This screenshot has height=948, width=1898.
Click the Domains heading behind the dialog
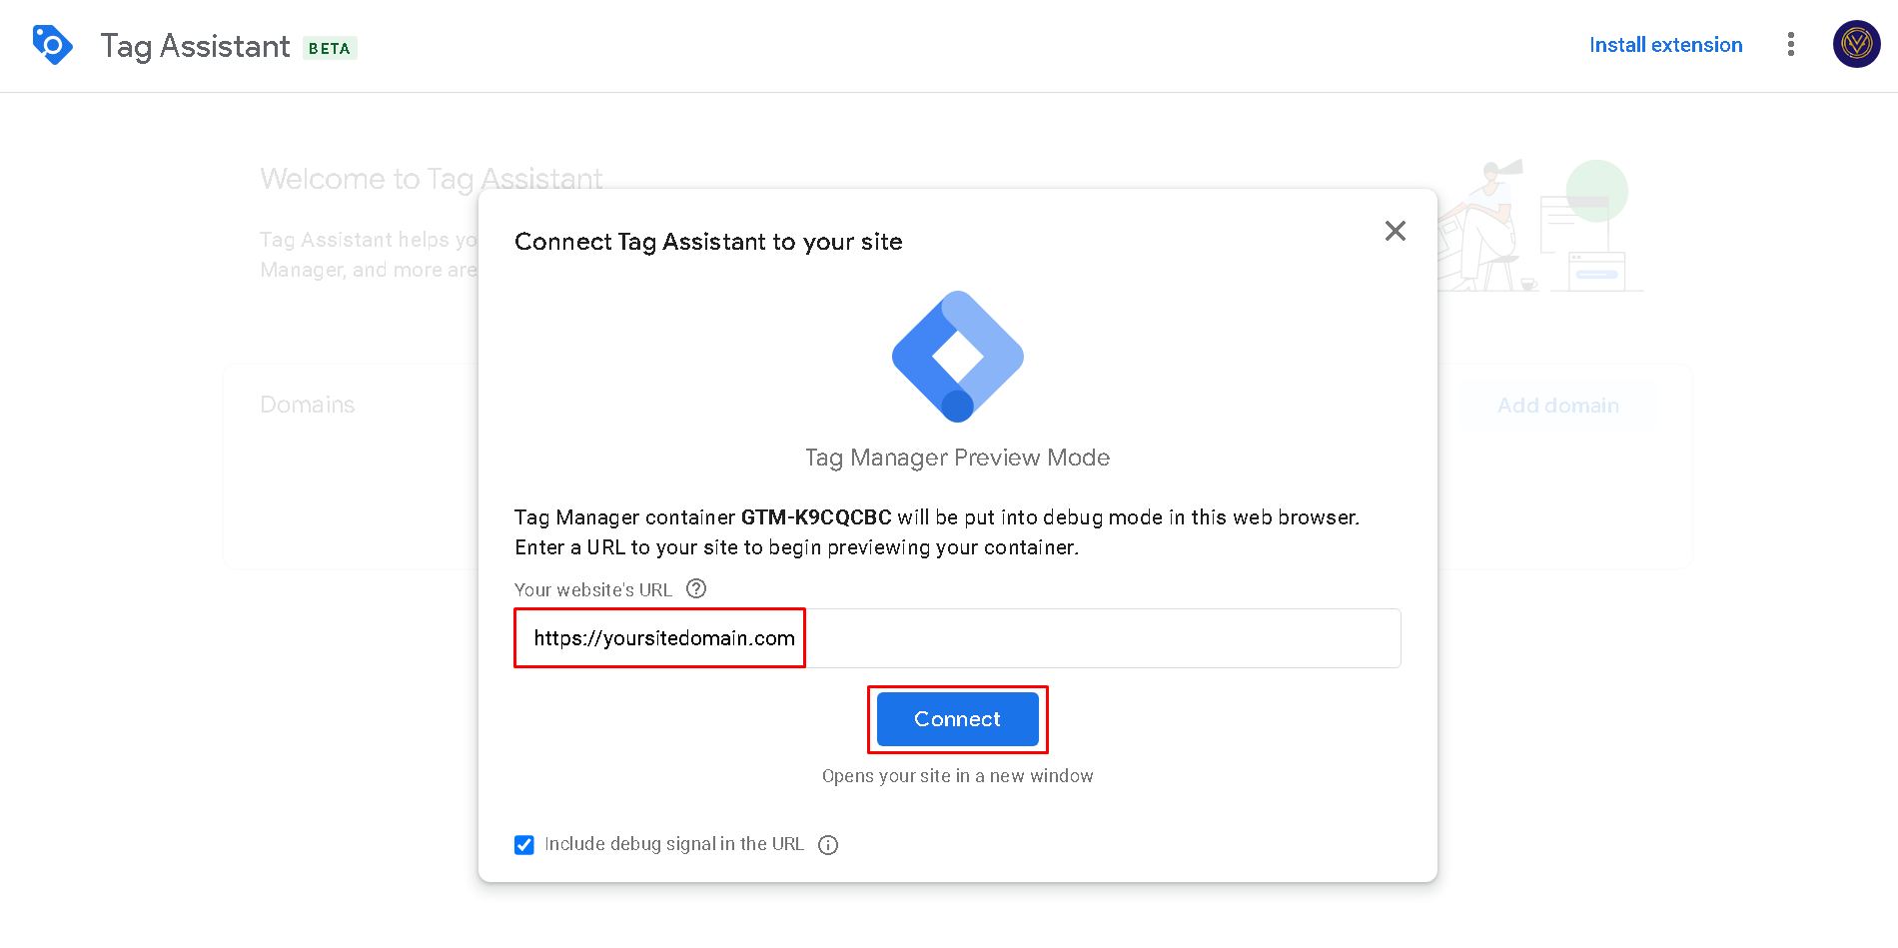(308, 405)
